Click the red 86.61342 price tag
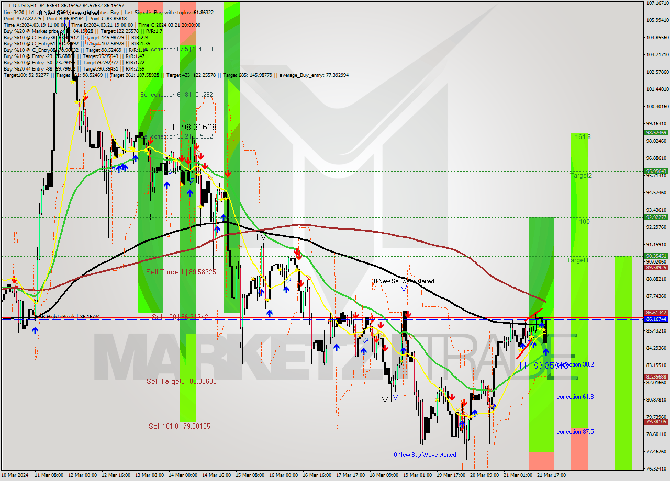Viewport: 670px width, 481px height. point(656,312)
